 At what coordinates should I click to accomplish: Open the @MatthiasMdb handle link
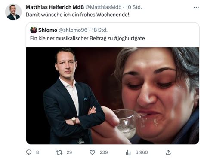(x=103, y=7)
